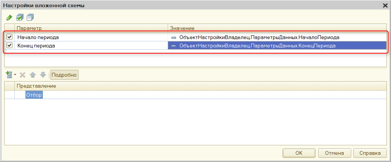The height and width of the screenshot is (162, 391).
Task: Toggle the Подробно detailed view button
Action: [x=64, y=75]
